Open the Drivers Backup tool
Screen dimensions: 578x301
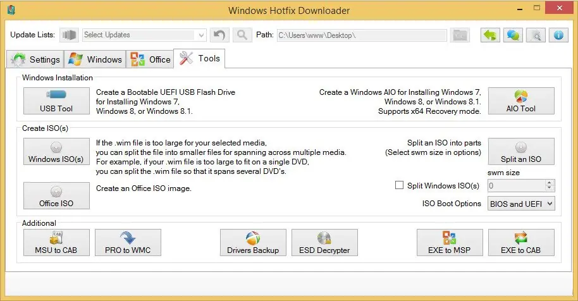click(x=253, y=242)
